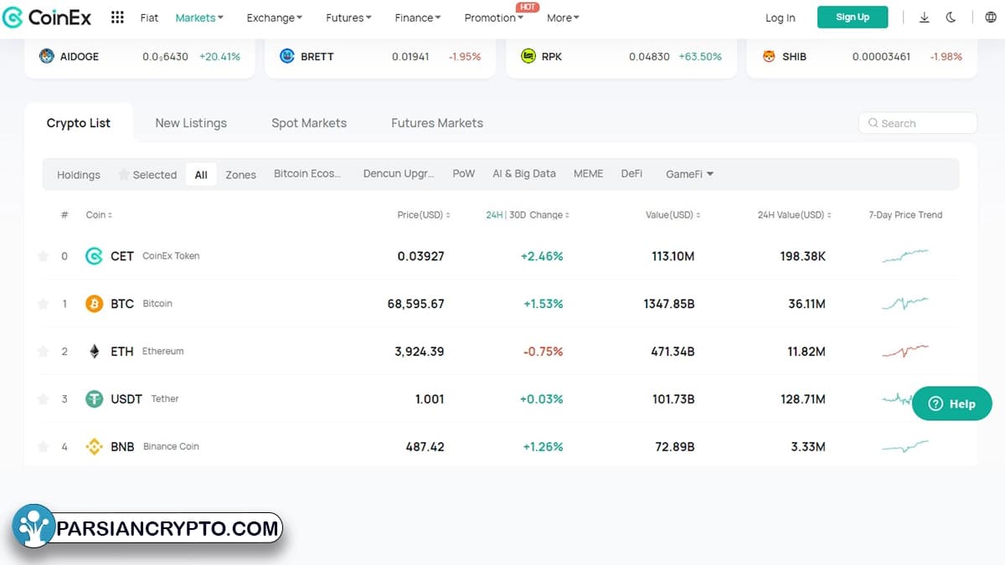Open the Futures dropdown menu

coord(349,18)
